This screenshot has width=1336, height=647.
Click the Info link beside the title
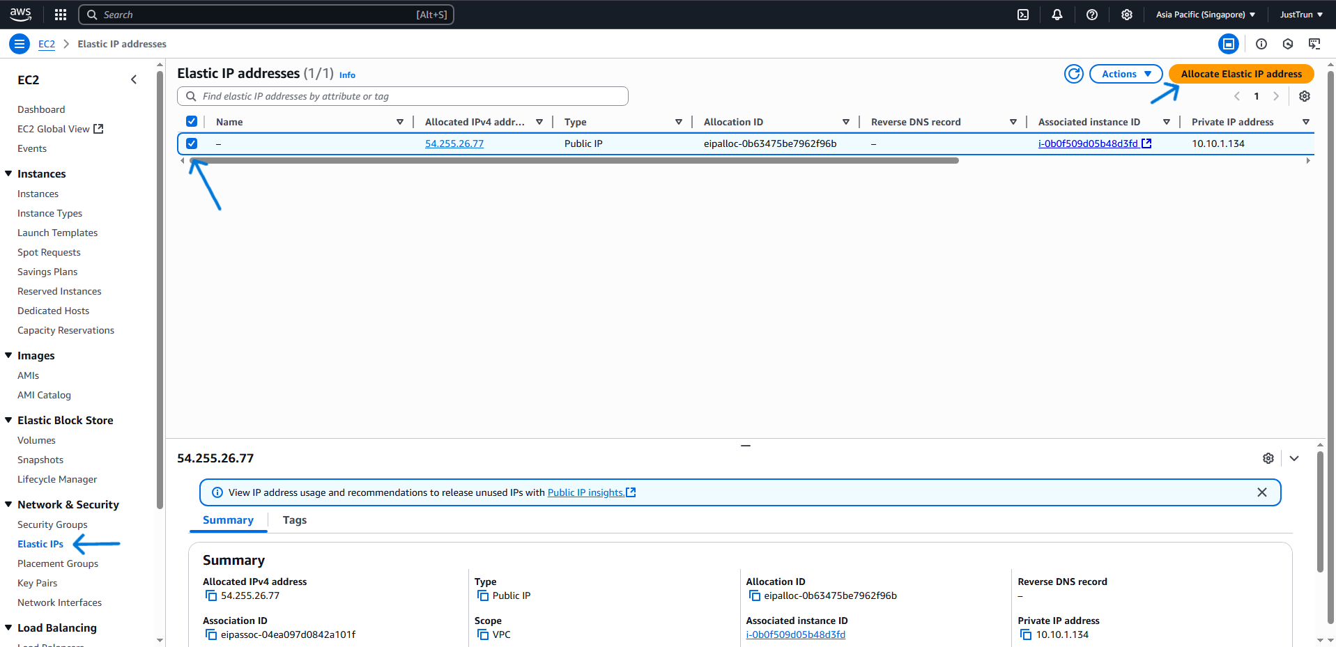click(x=347, y=75)
